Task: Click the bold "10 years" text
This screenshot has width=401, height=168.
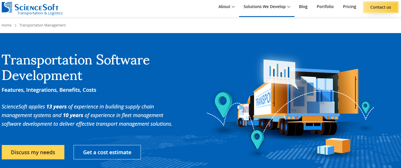Action: (x=73, y=115)
